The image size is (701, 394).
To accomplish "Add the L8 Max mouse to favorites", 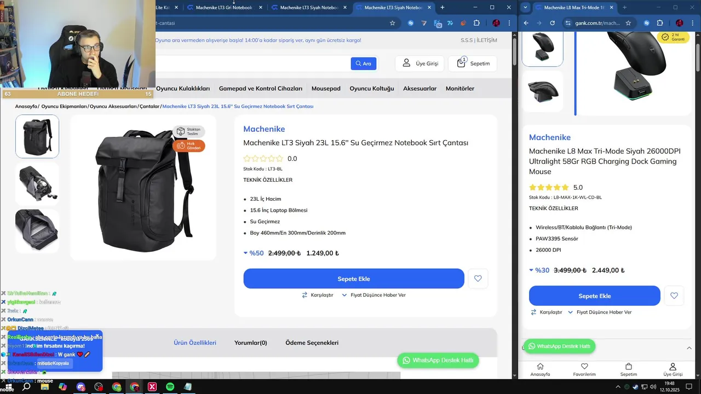I will coord(674,296).
